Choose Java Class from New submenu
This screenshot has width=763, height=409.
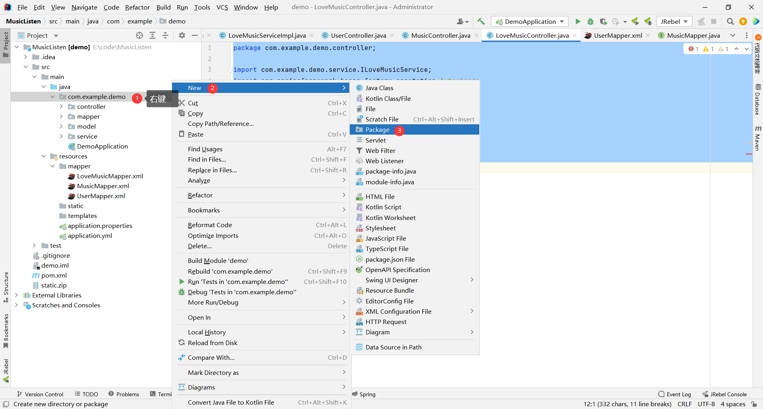click(x=414, y=88)
